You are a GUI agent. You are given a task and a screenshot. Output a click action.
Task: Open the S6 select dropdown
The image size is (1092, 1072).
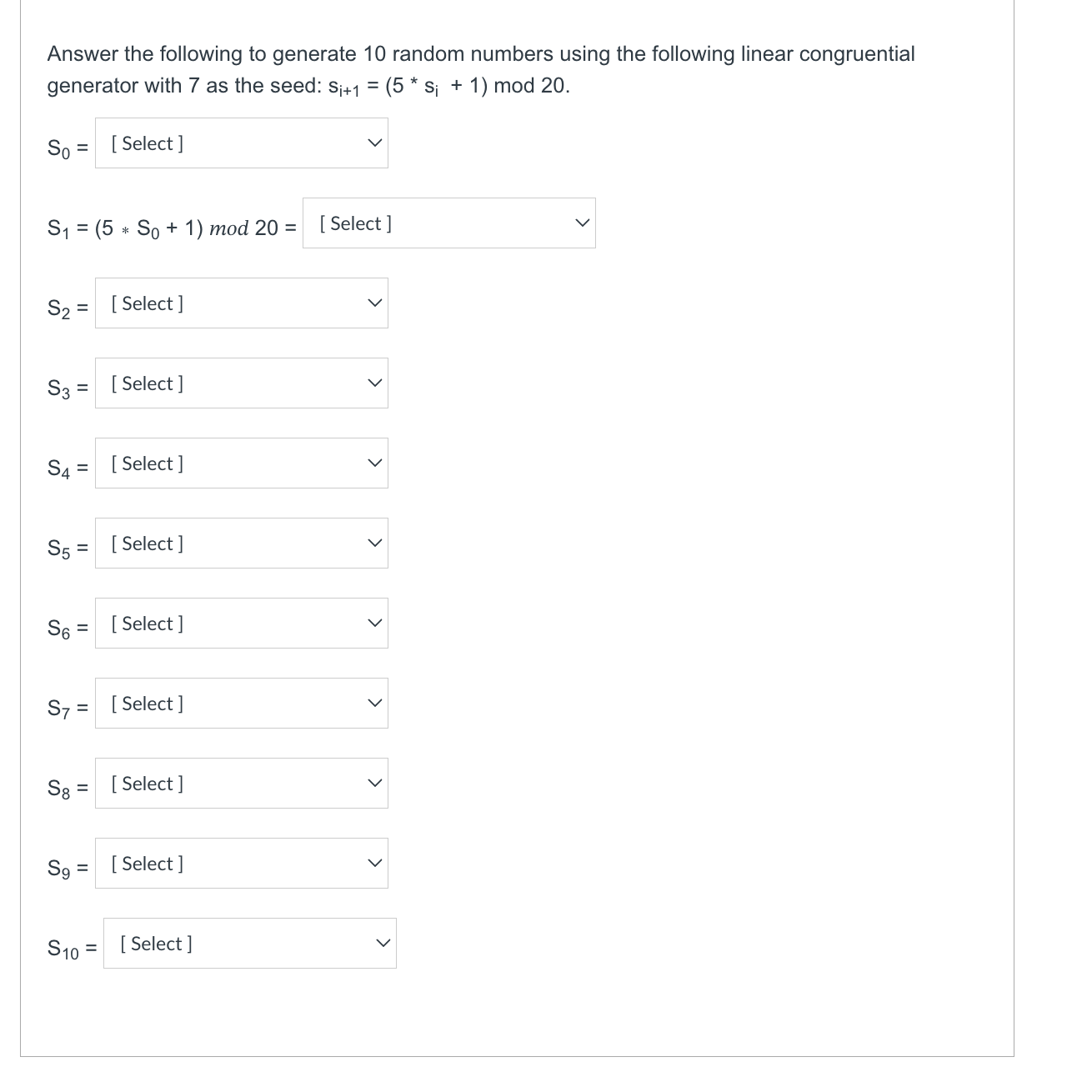pos(242,624)
